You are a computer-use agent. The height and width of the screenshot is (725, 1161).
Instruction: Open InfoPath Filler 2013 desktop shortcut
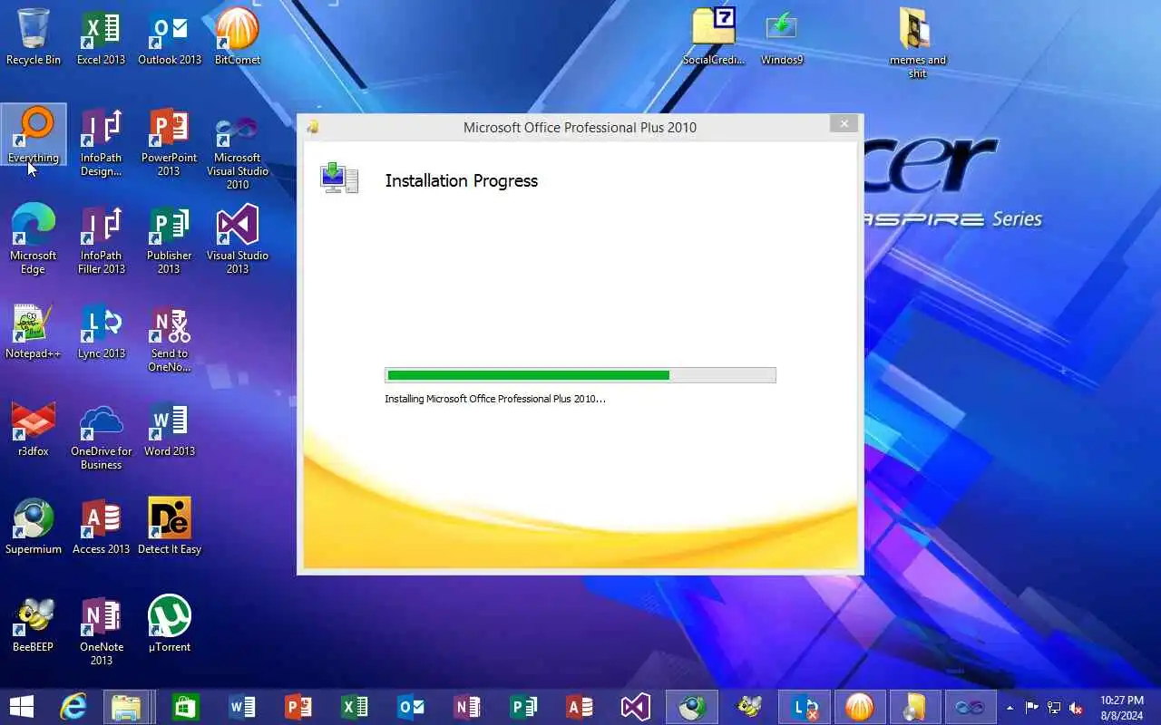101,239
